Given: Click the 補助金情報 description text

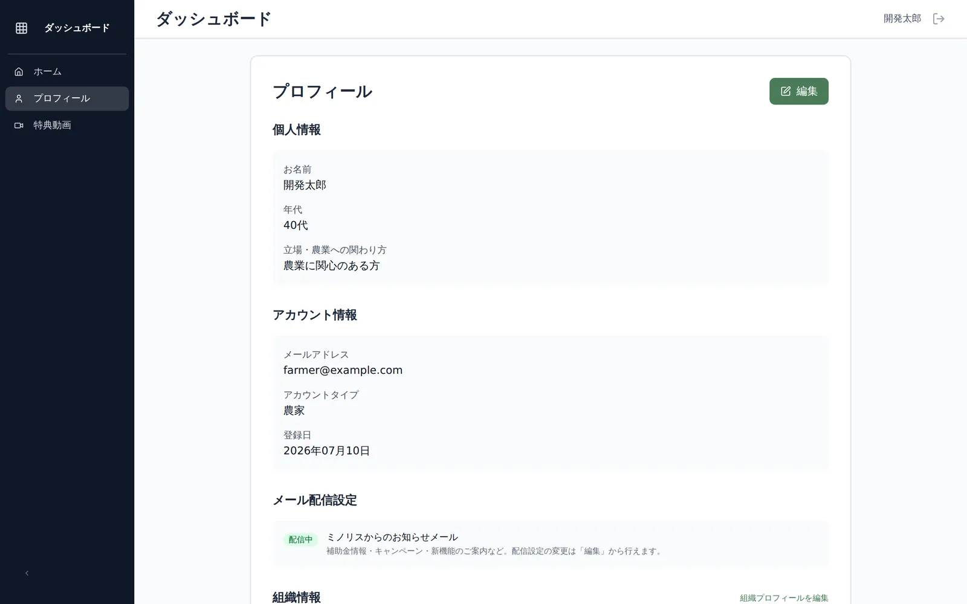Looking at the screenshot, I should pos(495,551).
